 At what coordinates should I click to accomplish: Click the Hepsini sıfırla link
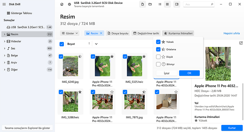232,33
